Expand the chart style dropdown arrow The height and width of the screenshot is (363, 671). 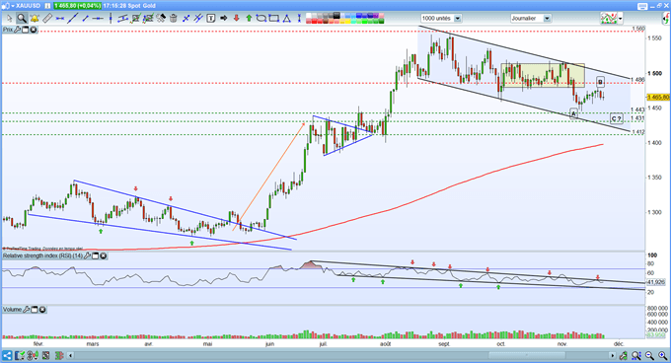point(620,19)
